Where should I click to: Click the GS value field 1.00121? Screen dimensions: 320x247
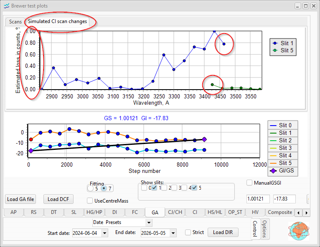[x=258, y=199]
